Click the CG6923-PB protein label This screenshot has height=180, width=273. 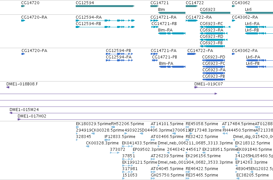coord(214,76)
